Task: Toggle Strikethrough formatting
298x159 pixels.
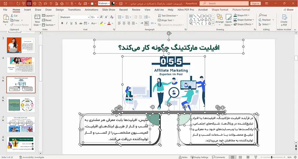Action: tap(81, 23)
